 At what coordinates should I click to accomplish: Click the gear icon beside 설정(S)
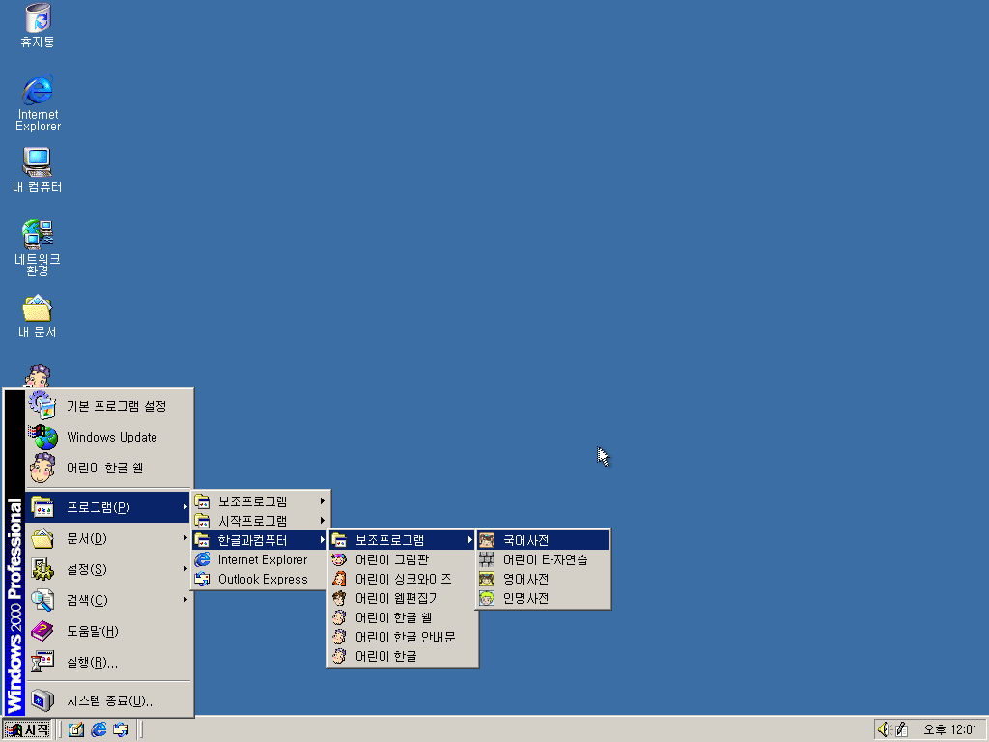[x=42, y=569]
